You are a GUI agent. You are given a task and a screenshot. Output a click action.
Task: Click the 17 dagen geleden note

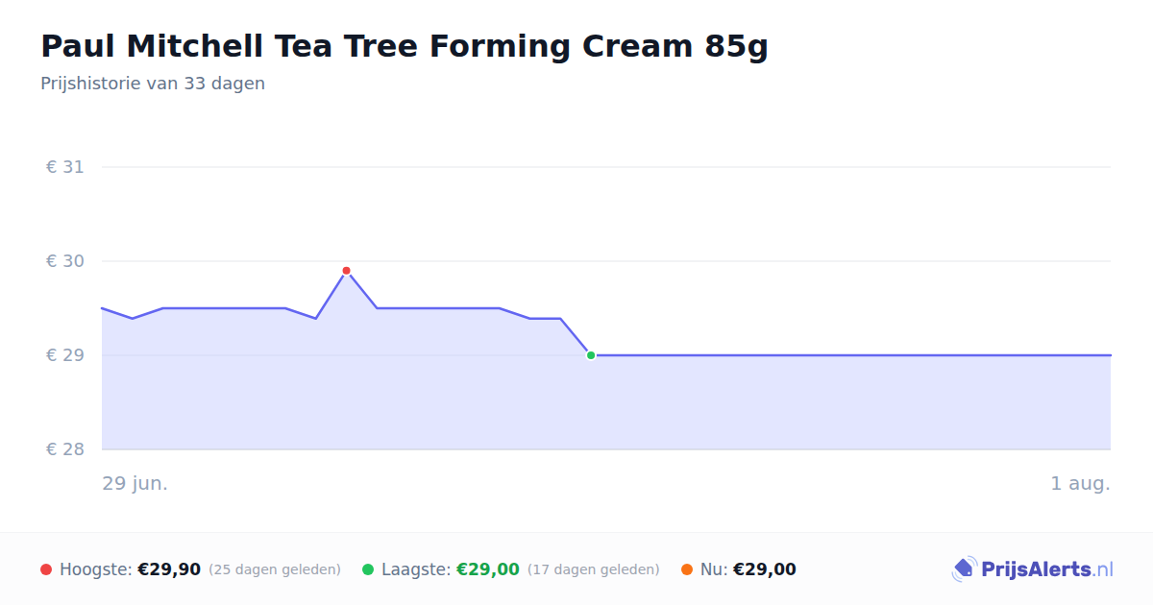point(594,569)
